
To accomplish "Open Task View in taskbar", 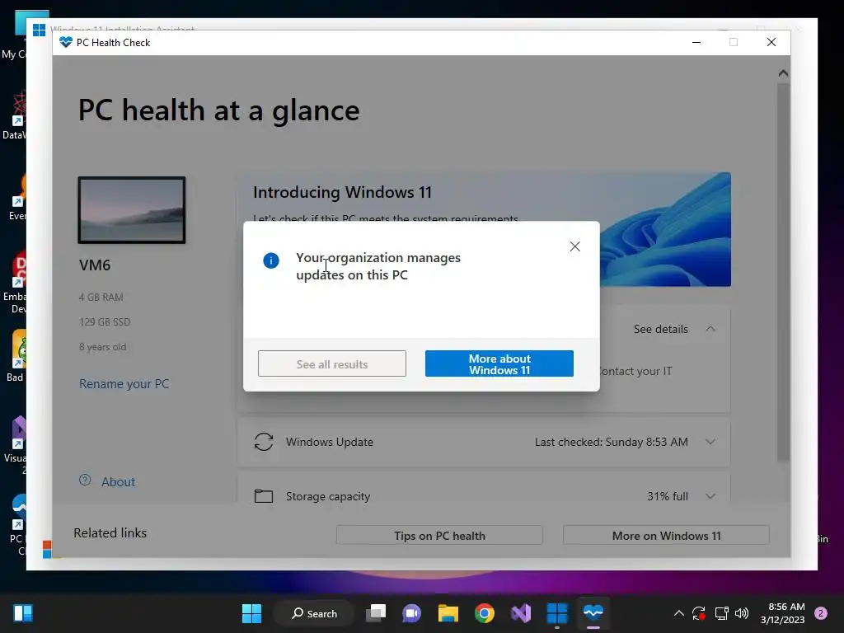I will coord(376,613).
